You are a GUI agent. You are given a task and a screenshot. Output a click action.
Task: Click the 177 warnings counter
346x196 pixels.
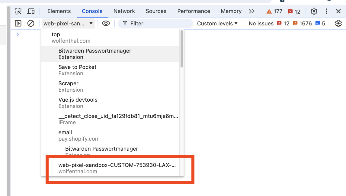(274, 11)
